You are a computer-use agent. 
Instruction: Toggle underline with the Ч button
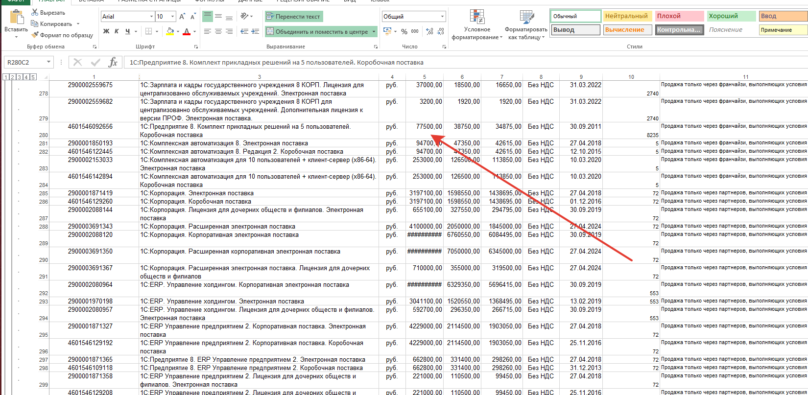click(127, 31)
